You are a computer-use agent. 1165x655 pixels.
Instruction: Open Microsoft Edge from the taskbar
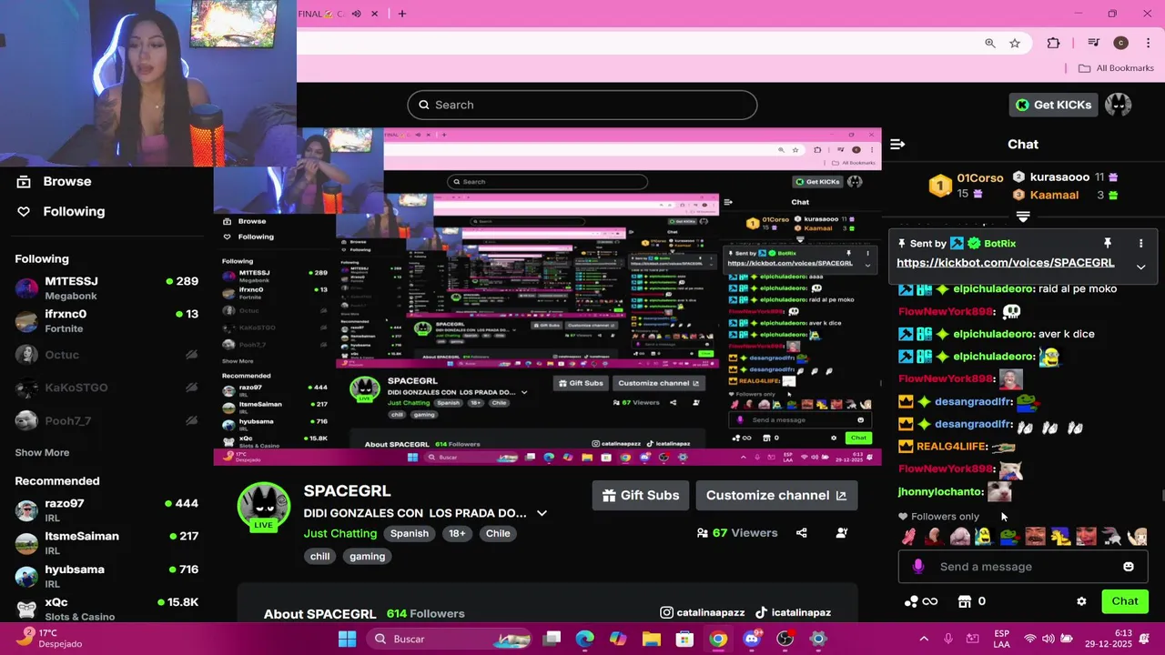(585, 639)
